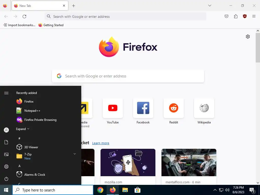Viewport: 260px width, 195px height.
Task: Open Alarms & Clock app
Action: tap(46, 175)
